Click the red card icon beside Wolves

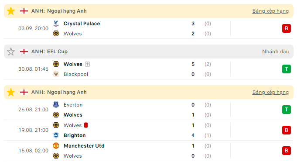pos(86,125)
